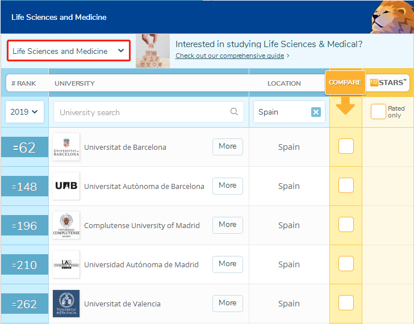Open the Universitat de Barcelona name link

(125, 147)
